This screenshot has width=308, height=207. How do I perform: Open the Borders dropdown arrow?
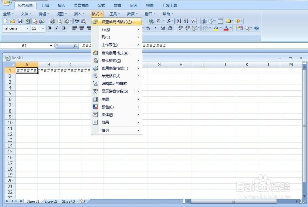(x=210, y=28)
